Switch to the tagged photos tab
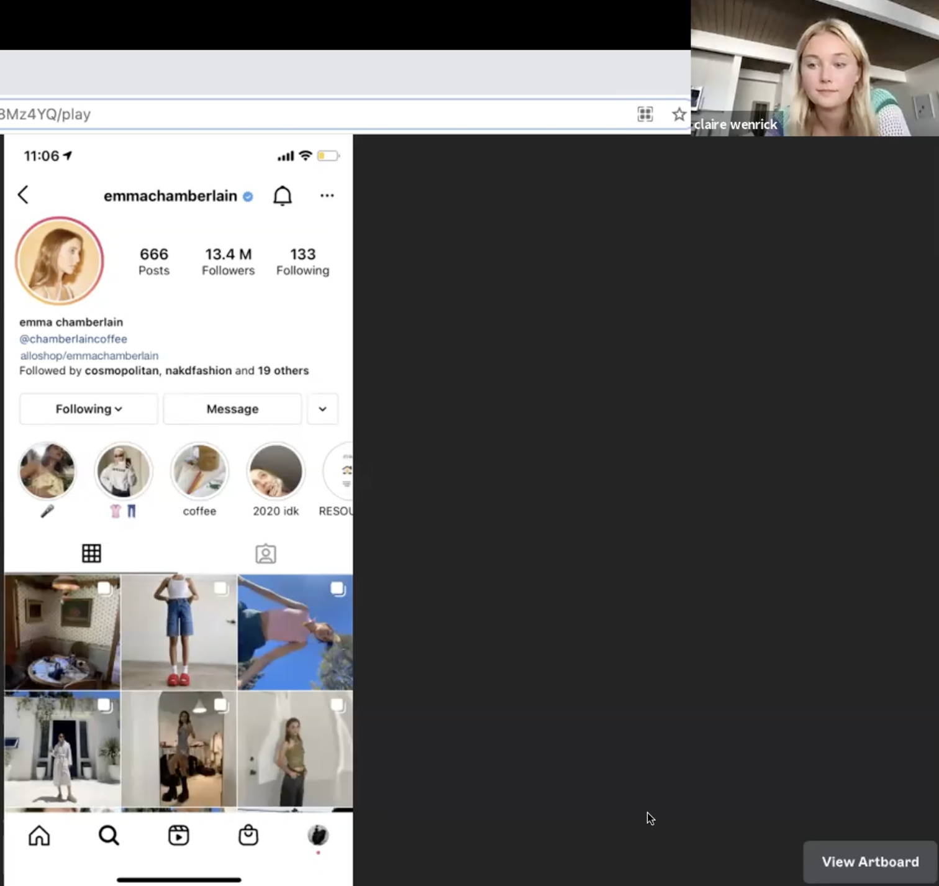Image resolution: width=939 pixels, height=886 pixels. 266,554
